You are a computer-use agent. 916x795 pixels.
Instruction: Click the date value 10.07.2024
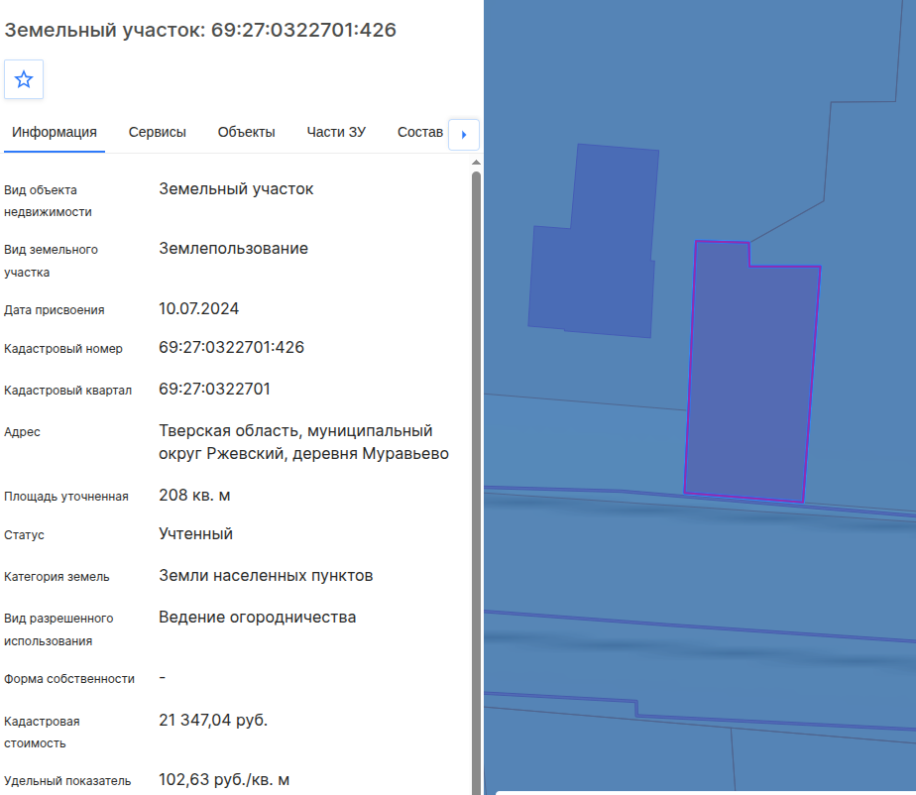[198, 308]
